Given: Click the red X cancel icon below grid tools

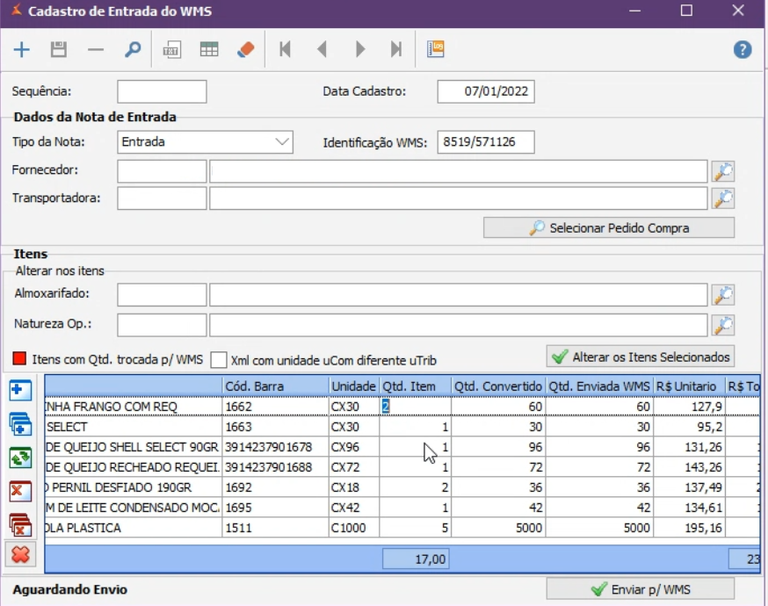Looking at the screenshot, I should (x=20, y=554).
